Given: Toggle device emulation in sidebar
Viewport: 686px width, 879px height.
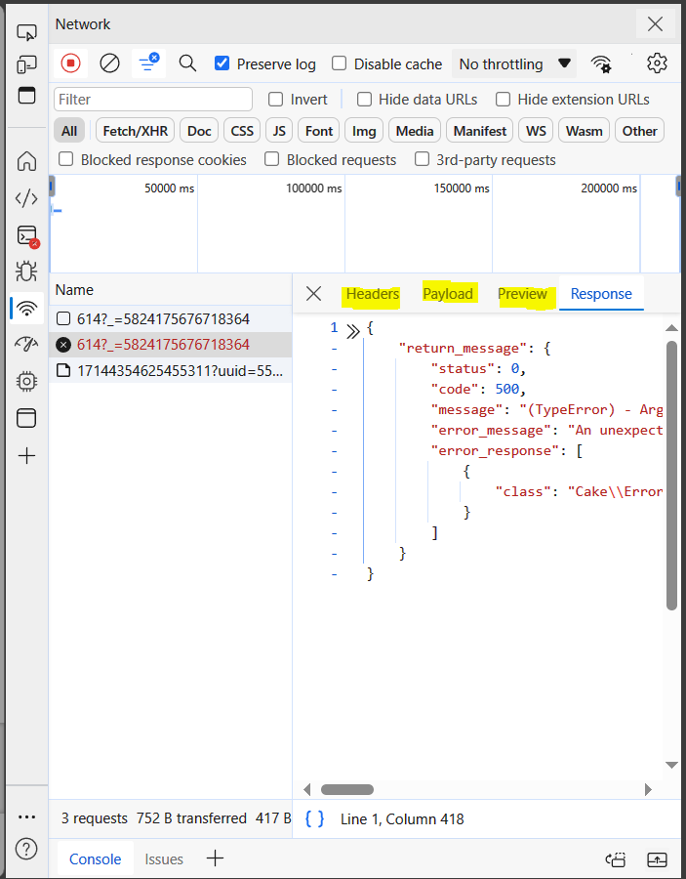Looking at the screenshot, I should tap(26, 64).
